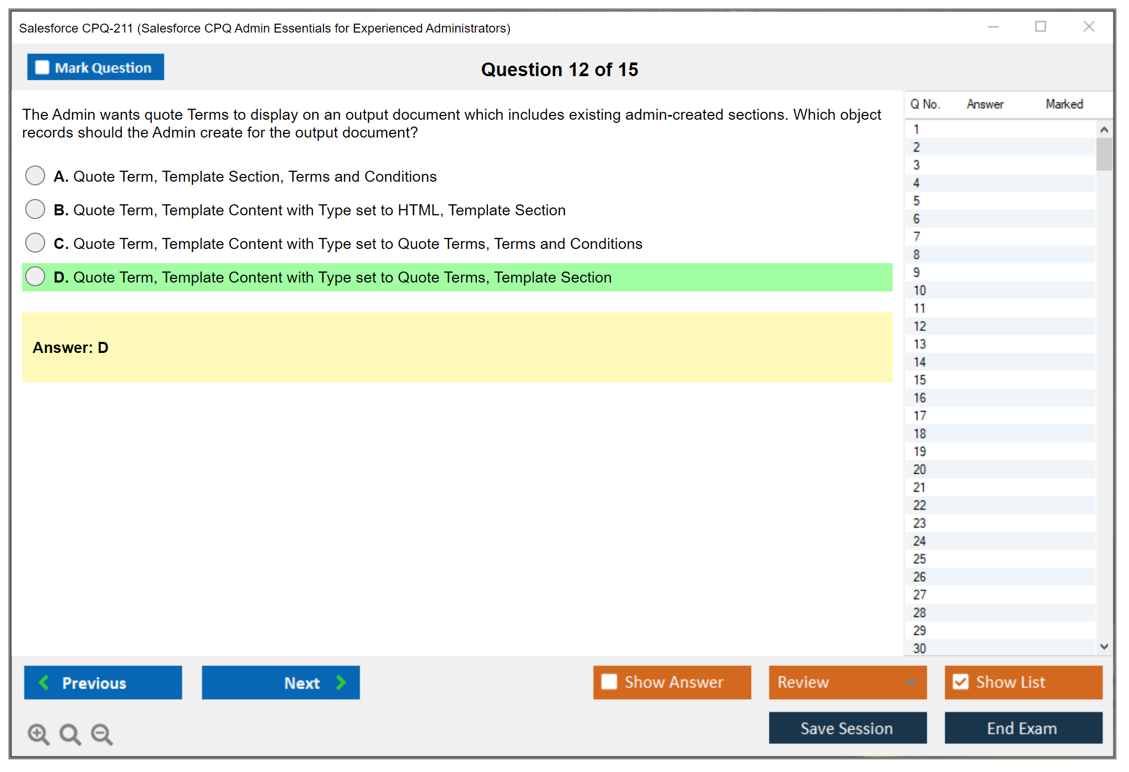
Task: Jump to question 15 in list
Action: (919, 380)
